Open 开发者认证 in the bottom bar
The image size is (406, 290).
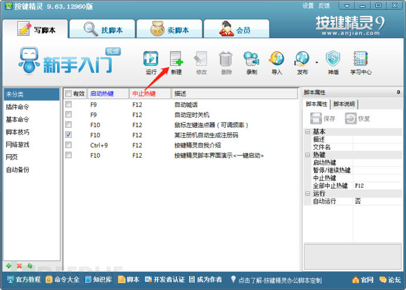click(165, 279)
